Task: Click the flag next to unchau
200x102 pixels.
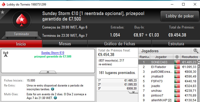Action: [177, 90]
